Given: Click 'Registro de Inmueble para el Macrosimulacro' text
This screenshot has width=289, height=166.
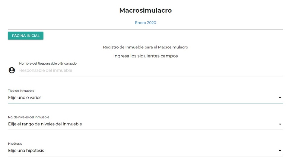Looking at the screenshot, I should coord(145,47).
